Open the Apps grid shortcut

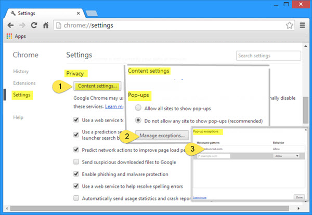[x=9, y=36]
